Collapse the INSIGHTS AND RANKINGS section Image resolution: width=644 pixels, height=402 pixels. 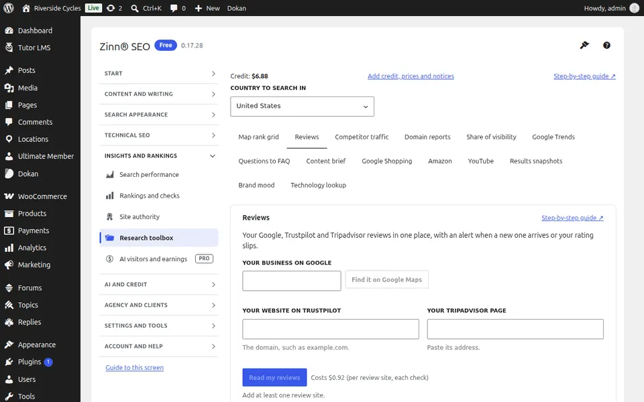click(160, 156)
